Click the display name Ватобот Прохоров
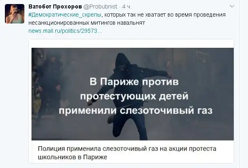Image resolution: width=248 pixels, height=168 pixels. [x=55, y=6]
